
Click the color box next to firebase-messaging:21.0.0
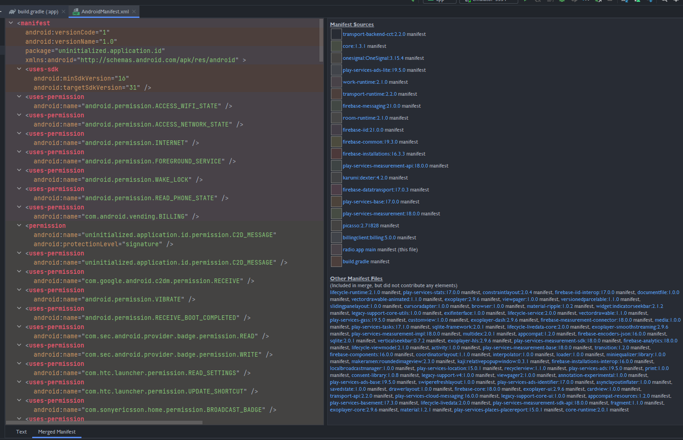pyautogui.click(x=336, y=106)
